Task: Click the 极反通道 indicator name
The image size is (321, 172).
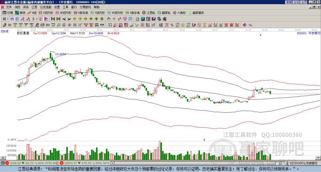Action: point(23,33)
